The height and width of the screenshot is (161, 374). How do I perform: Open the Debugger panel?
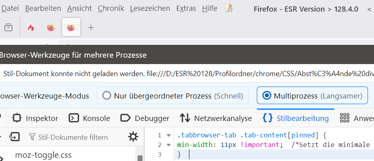145,118
